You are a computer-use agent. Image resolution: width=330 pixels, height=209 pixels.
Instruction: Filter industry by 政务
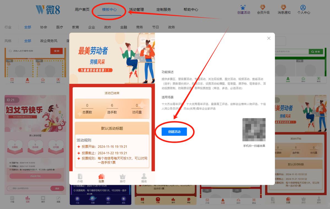tap(171, 27)
